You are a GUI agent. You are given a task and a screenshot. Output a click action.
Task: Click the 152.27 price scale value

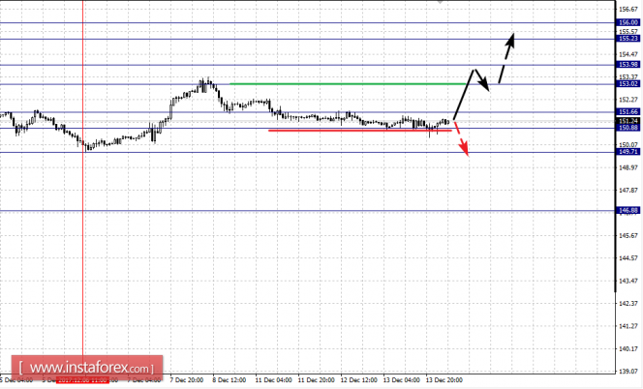click(628, 100)
